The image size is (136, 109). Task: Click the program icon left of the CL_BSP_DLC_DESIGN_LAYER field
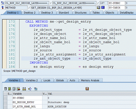pyautogui.click(x=3, y=3)
